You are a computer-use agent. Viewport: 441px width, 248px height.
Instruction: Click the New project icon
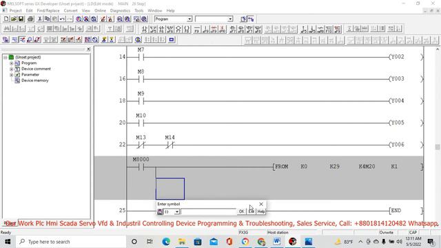tap(6, 19)
